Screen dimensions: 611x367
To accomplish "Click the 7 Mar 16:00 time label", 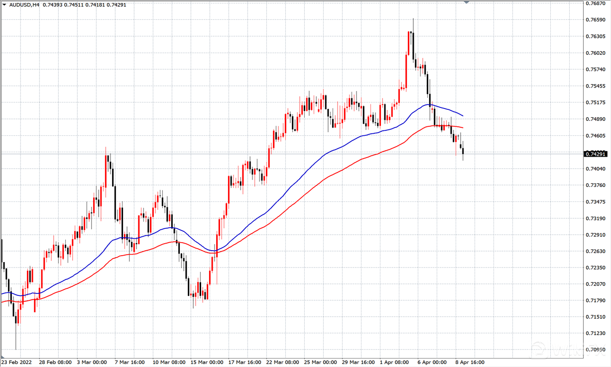I will (130, 362).
